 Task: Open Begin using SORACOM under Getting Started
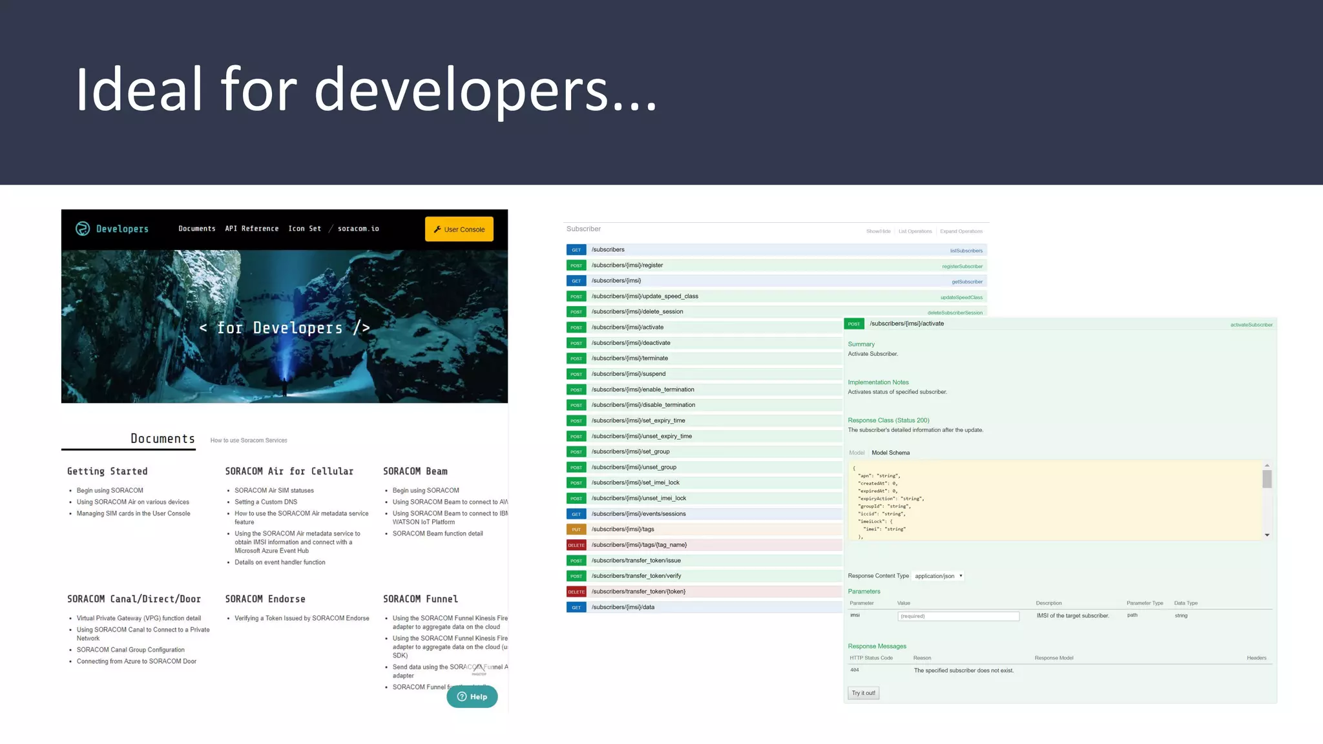point(110,491)
